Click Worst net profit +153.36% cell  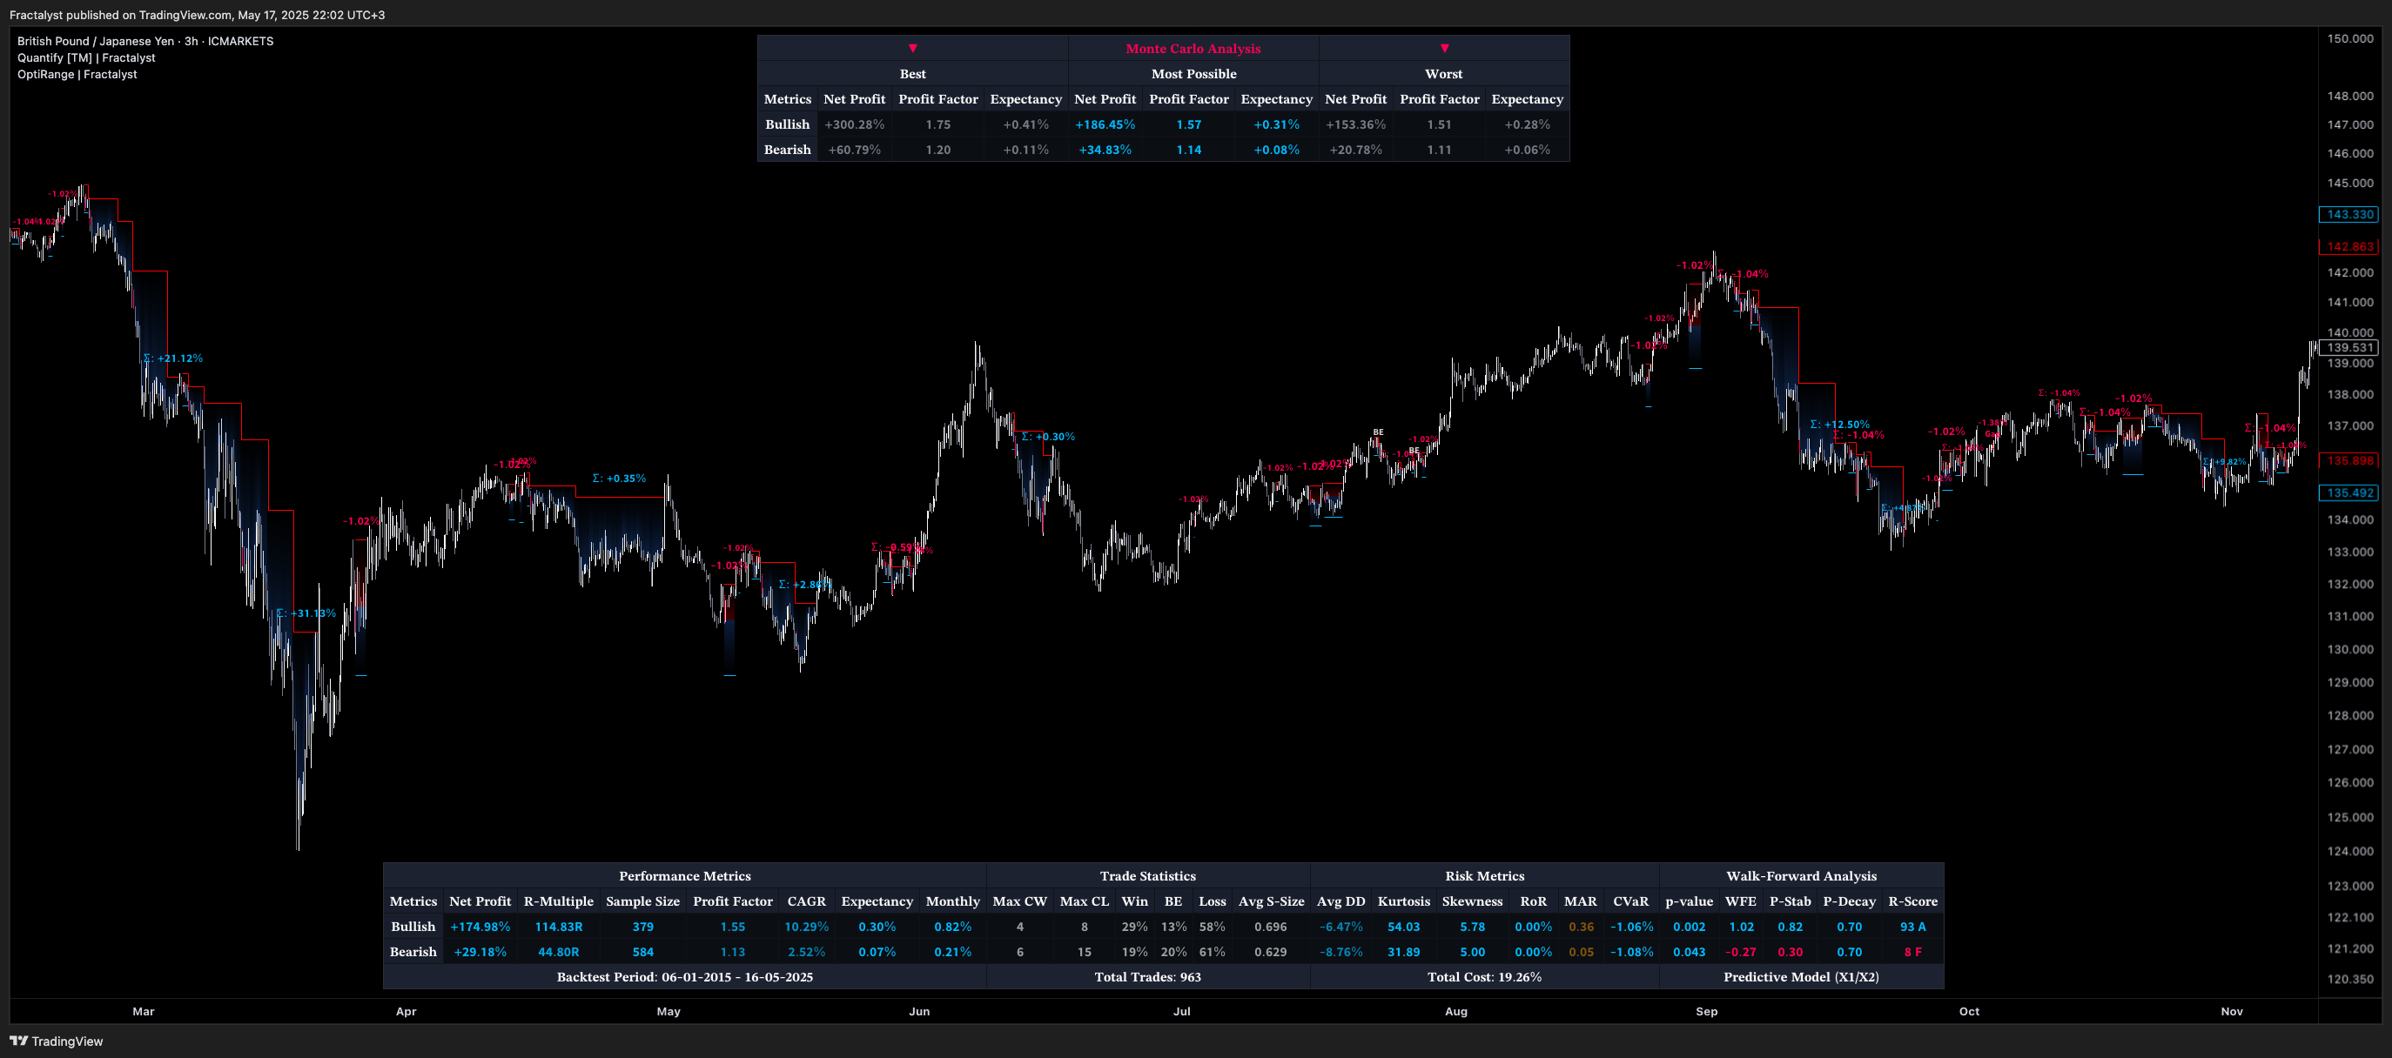click(x=1355, y=124)
